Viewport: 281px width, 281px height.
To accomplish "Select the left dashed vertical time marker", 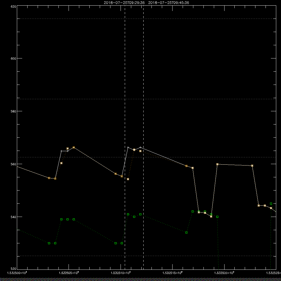I will (x=125, y=137).
